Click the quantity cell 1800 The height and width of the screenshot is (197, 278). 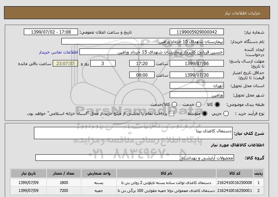(x=64, y=183)
